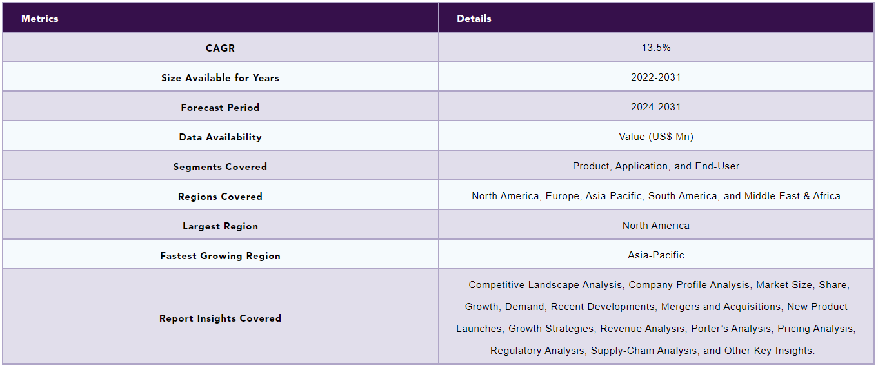This screenshot has width=878, height=368.
Task: Click the 2022-2031 value cell
Action: pyautogui.click(x=656, y=77)
